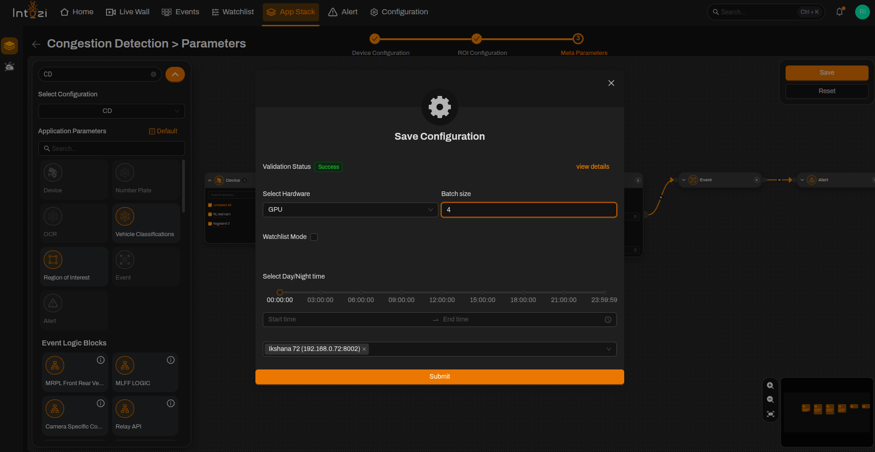Select the Vehicle Classifications block icon

coord(125,216)
